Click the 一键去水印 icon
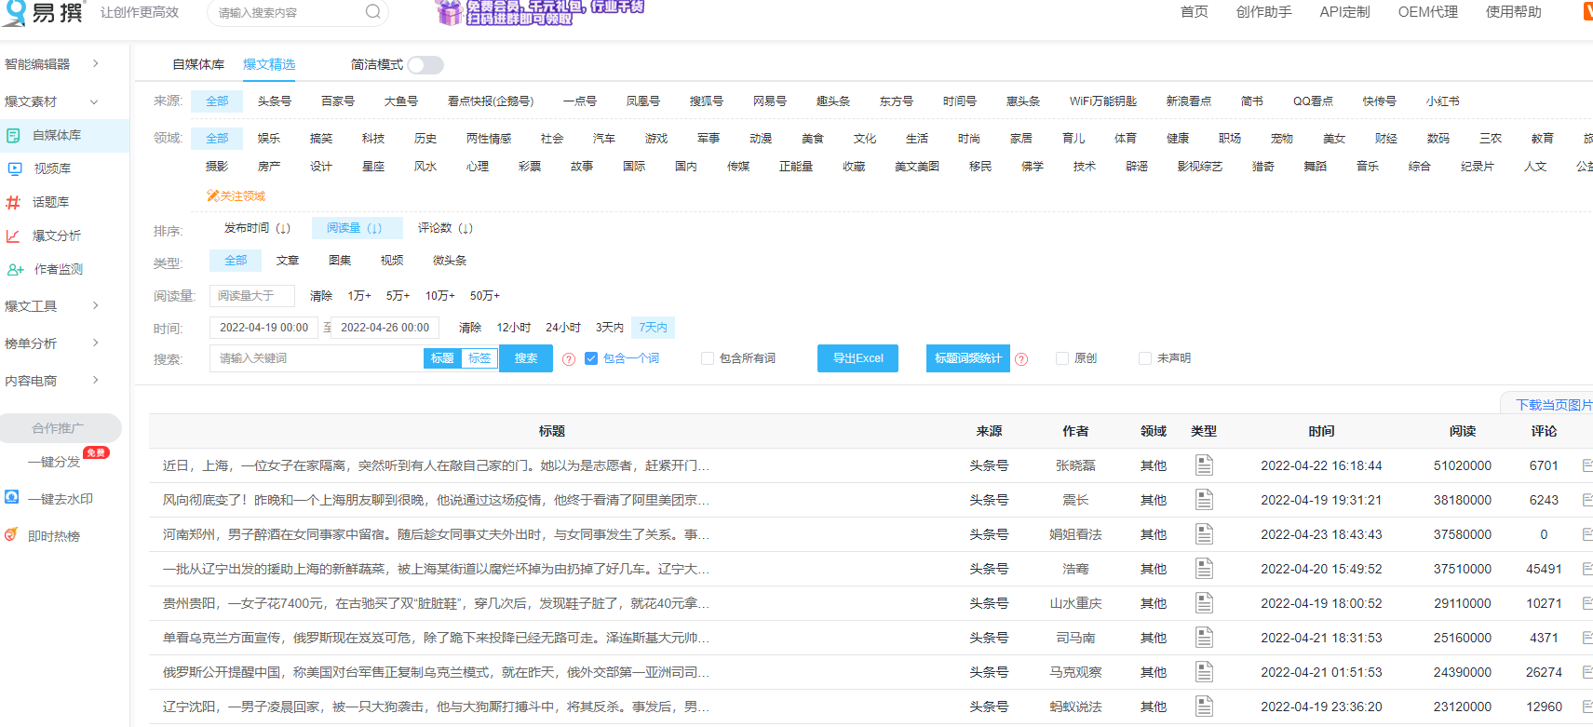The width and height of the screenshot is (1593, 727). [11, 497]
